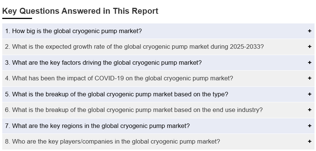The image size is (316, 151).
Task: Open the expected growth rate 2025-2033 question
Action: [x=134, y=47]
